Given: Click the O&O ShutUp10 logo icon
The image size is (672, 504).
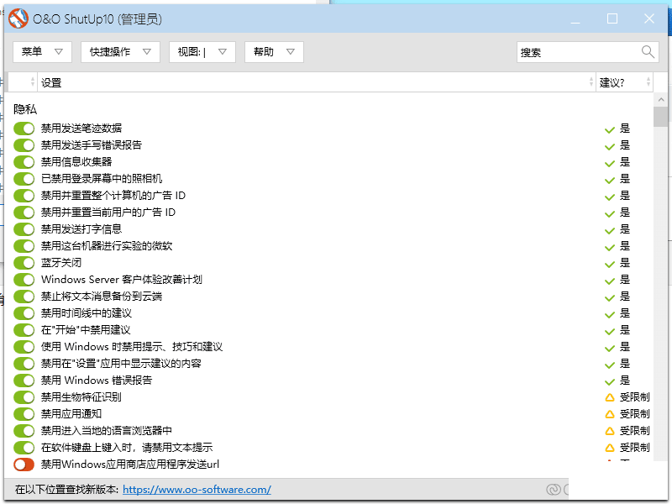Looking at the screenshot, I should point(18,18).
